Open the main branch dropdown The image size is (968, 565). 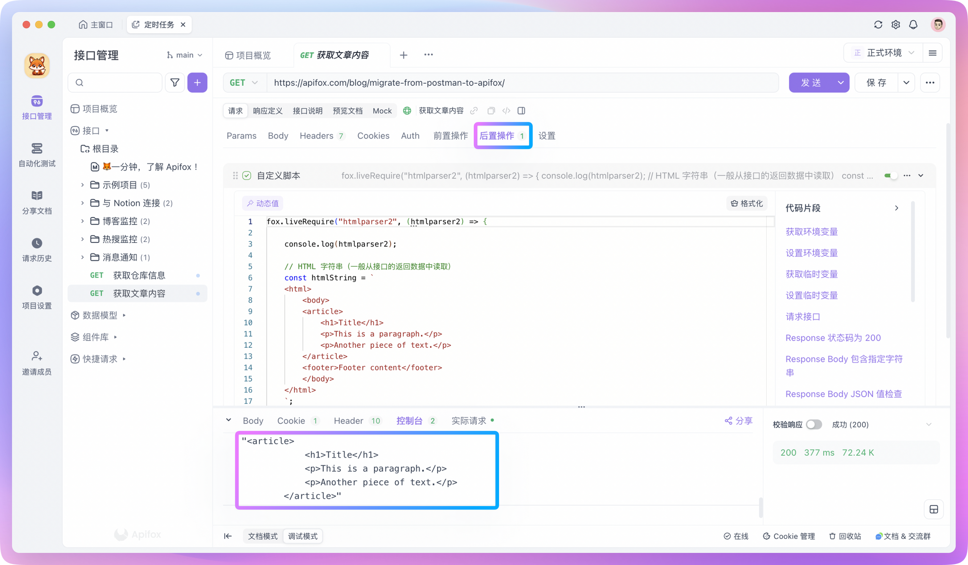tap(184, 55)
